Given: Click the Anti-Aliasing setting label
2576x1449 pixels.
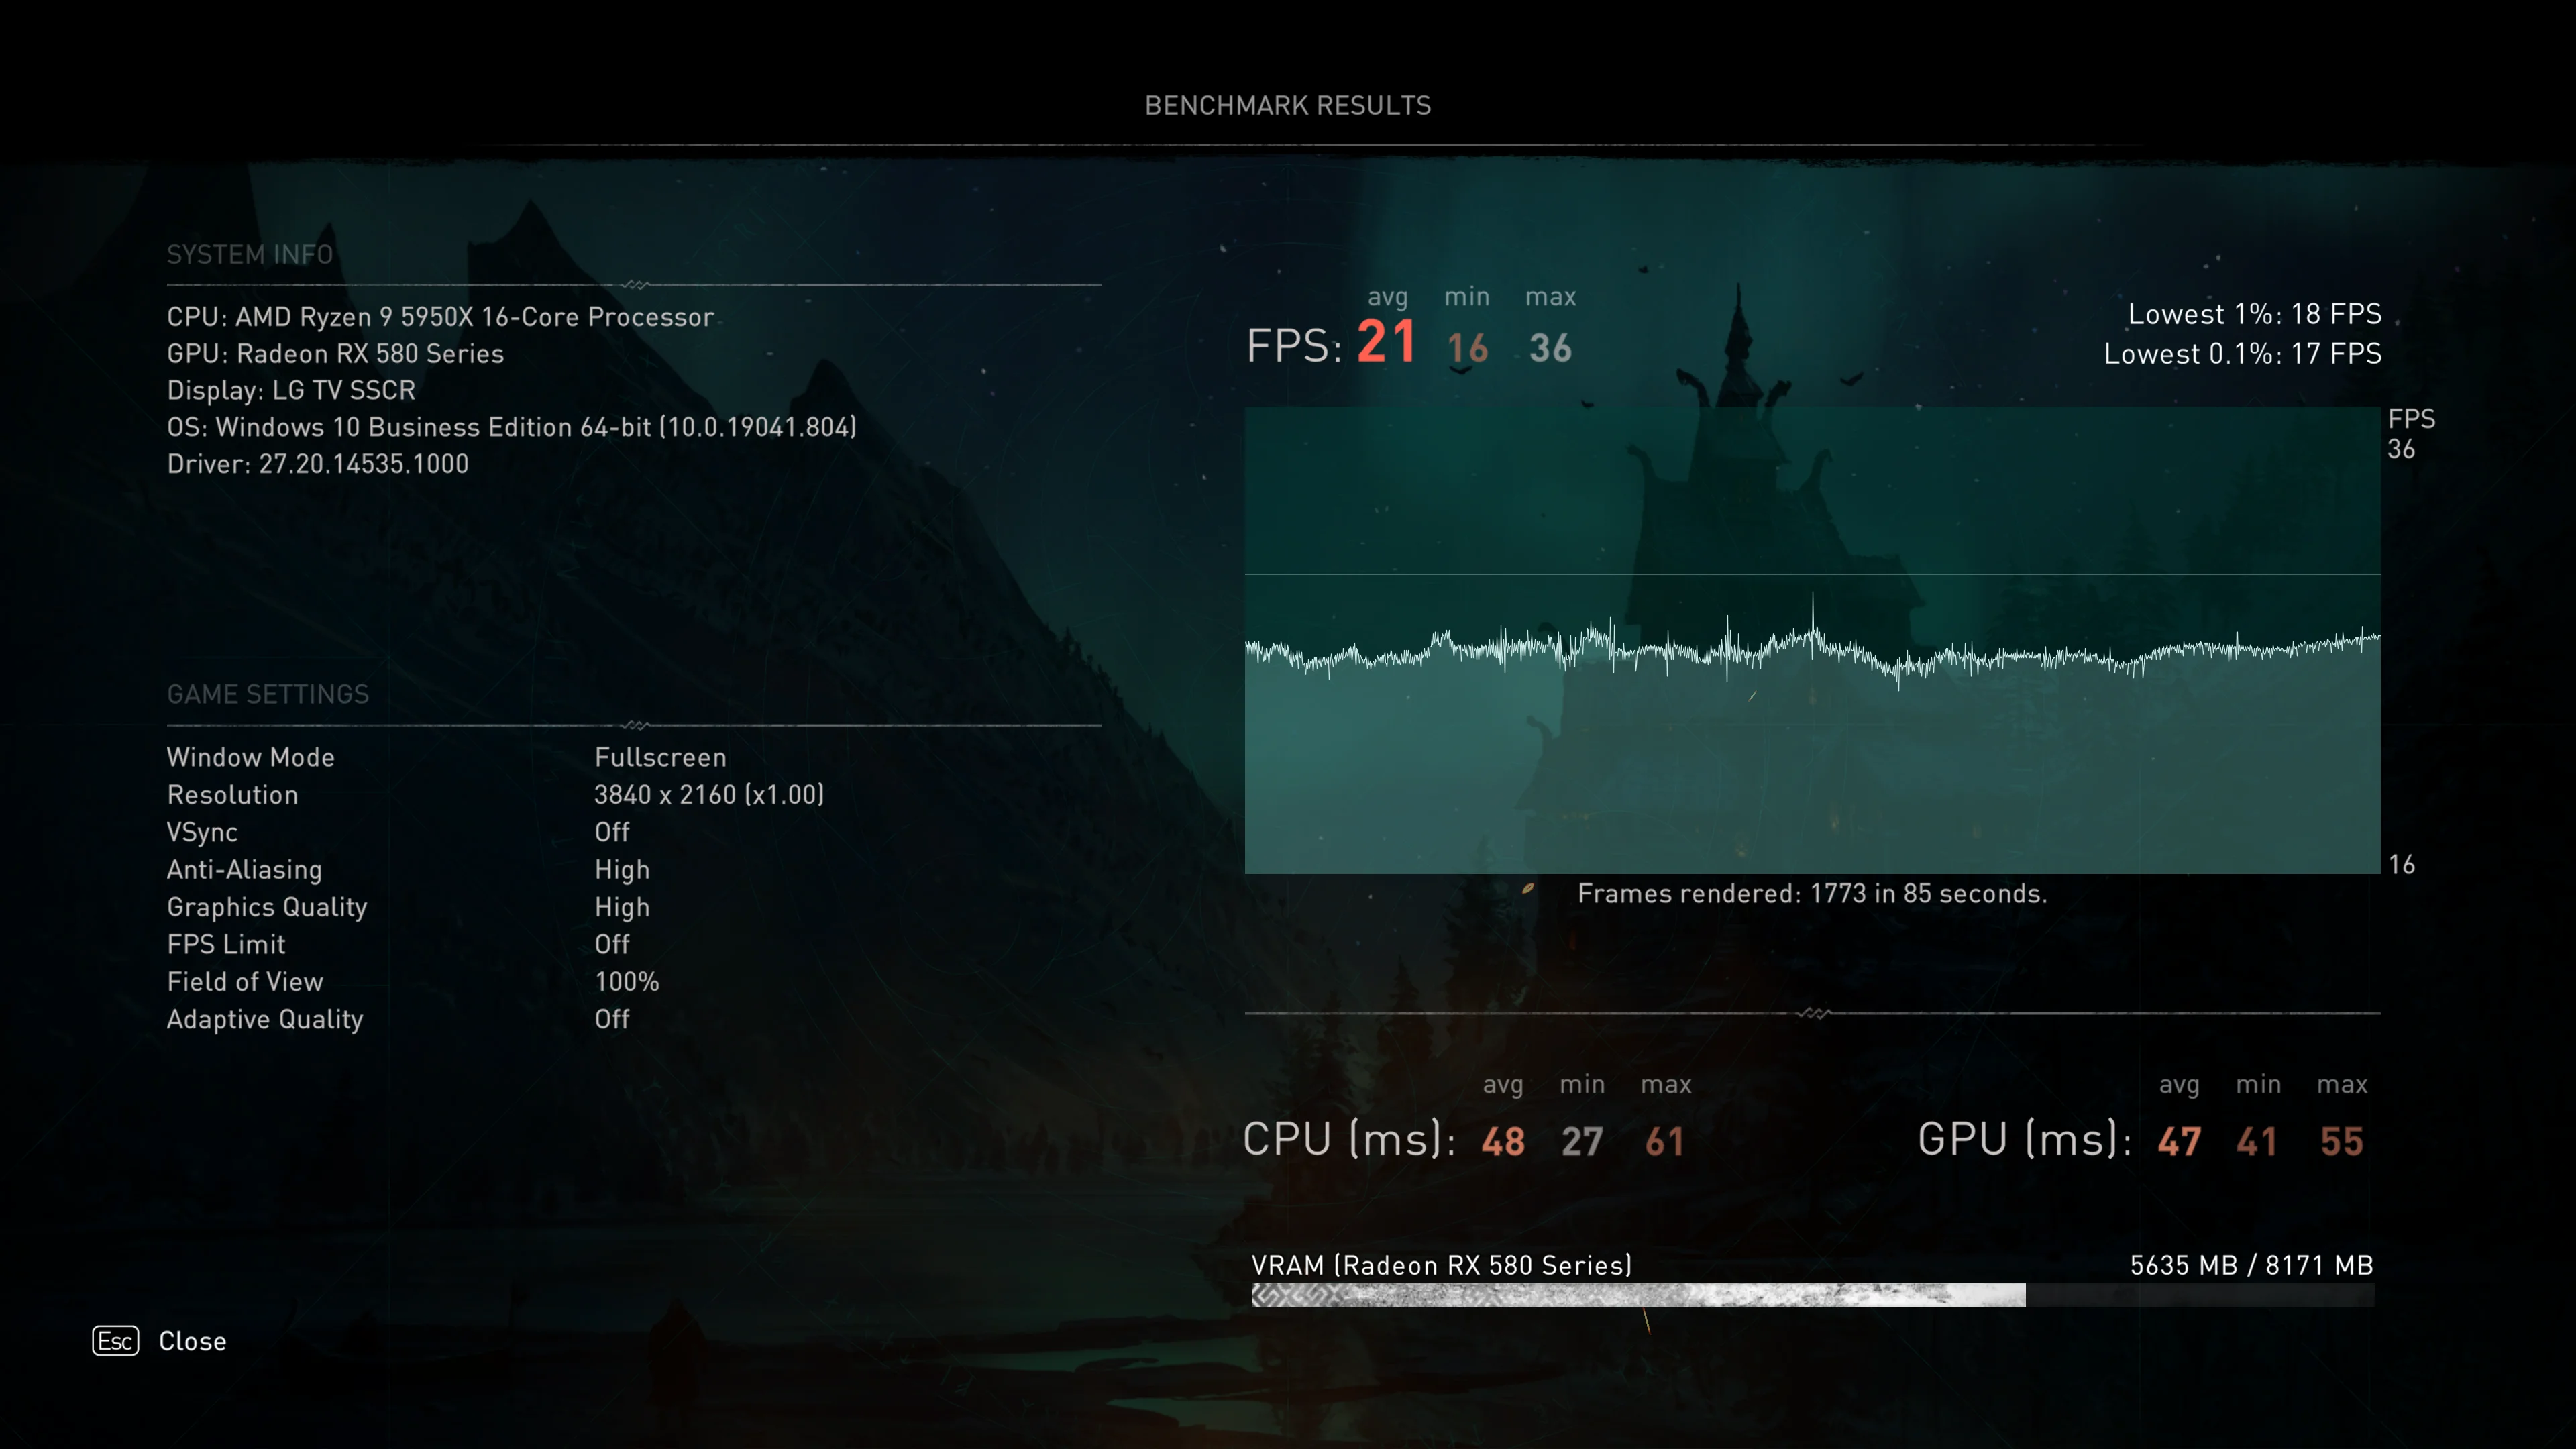Looking at the screenshot, I should click(245, 870).
